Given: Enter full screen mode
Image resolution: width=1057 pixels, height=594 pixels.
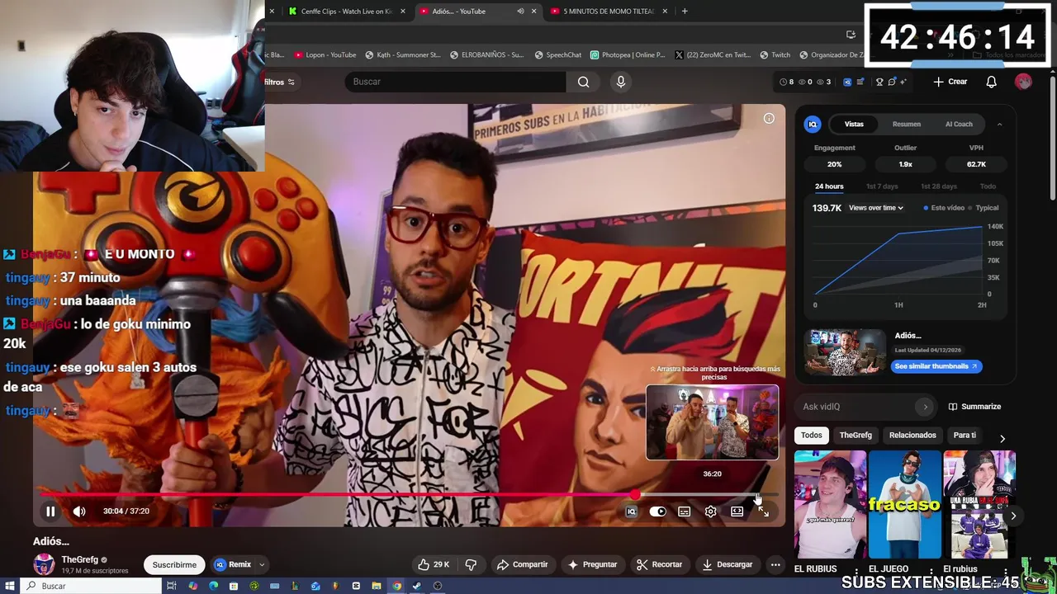Looking at the screenshot, I should (x=763, y=511).
